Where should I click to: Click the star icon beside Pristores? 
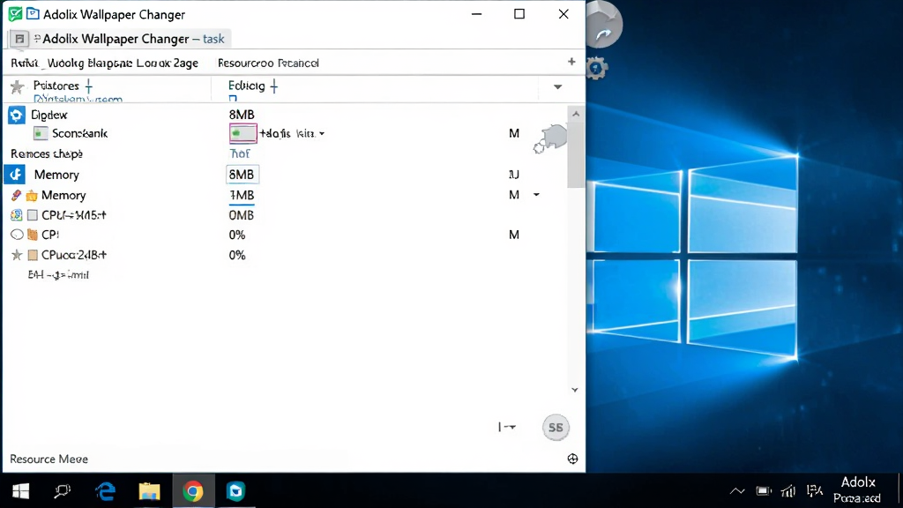tap(18, 86)
